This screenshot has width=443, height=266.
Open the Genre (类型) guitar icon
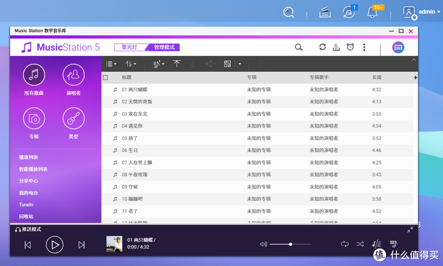[73, 119]
